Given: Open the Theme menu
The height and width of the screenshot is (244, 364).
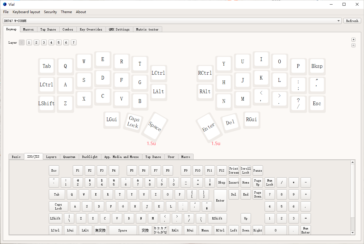Looking at the screenshot, I should click(x=66, y=12).
